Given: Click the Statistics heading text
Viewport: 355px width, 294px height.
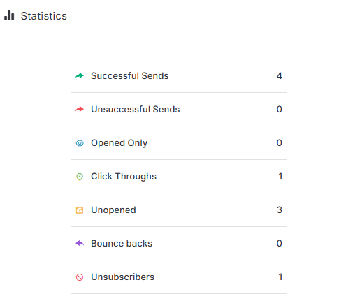Looking at the screenshot, I should (44, 16).
